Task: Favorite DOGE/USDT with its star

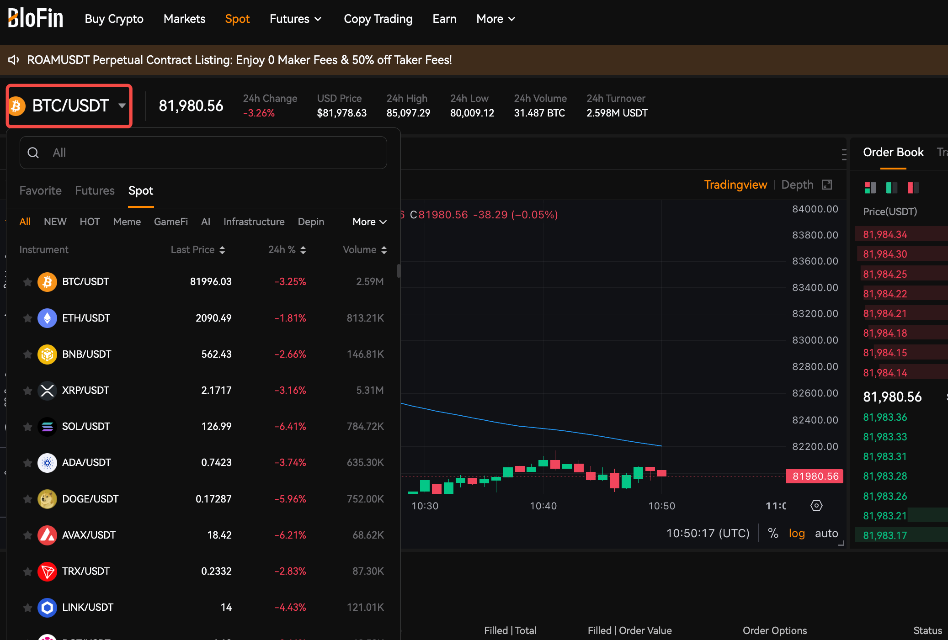Action: 27,499
